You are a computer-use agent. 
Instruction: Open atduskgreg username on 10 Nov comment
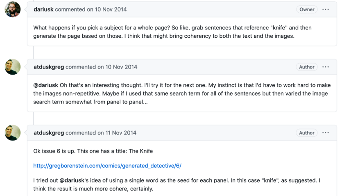(x=49, y=67)
